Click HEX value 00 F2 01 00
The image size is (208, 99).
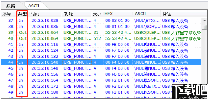(117, 80)
